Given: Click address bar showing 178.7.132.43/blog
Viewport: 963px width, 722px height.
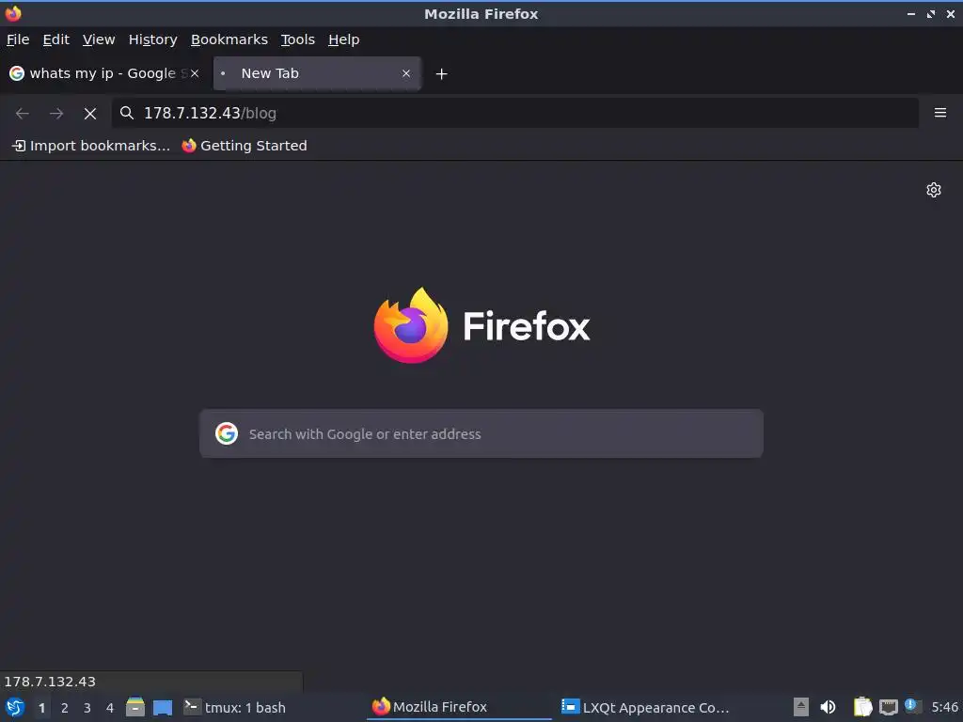Looking at the screenshot, I should point(514,113).
